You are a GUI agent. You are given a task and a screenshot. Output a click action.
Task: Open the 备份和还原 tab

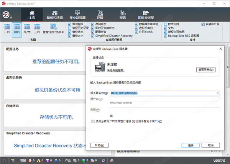tap(55, 15)
